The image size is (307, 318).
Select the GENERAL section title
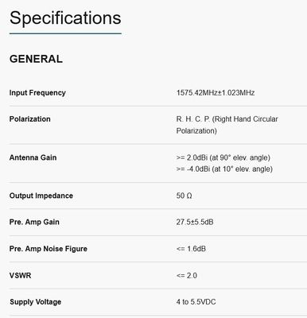pyautogui.click(x=36, y=59)
